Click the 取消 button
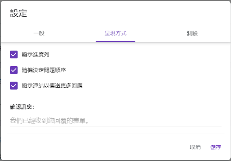 [195, 147]
